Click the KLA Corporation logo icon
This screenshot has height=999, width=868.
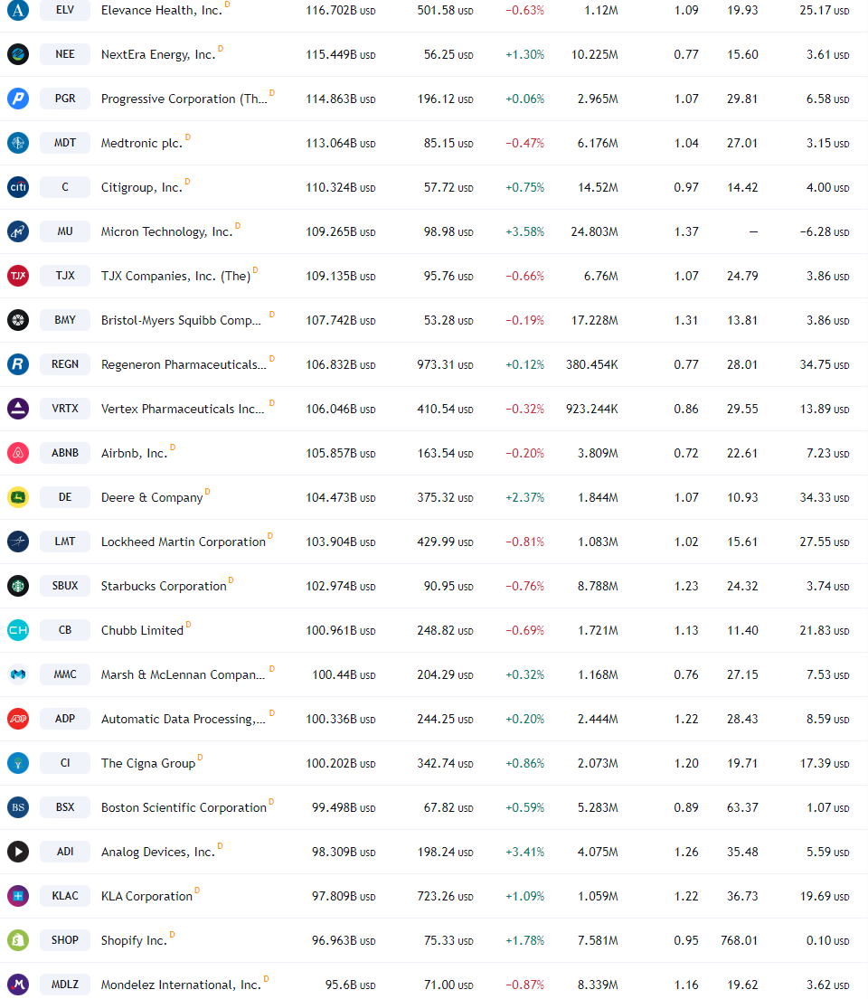(x=18, y=895)
